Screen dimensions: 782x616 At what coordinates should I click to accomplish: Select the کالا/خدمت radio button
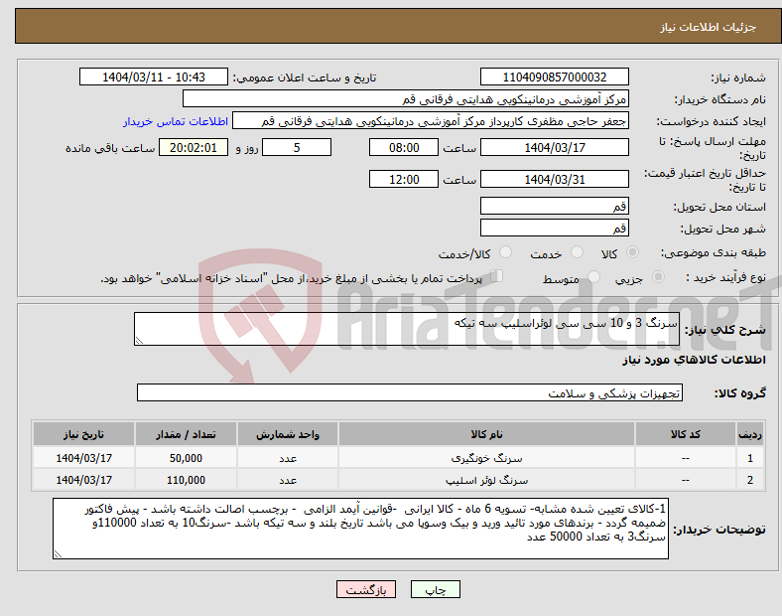click(x=506, y=252)
